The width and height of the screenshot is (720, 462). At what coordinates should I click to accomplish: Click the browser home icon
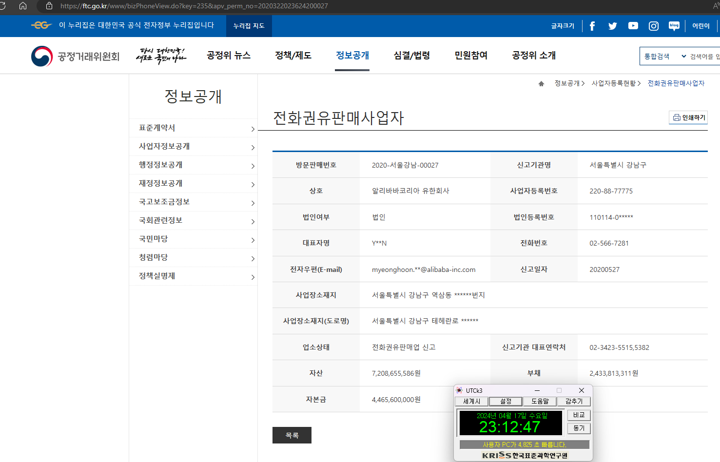[23, 6]
